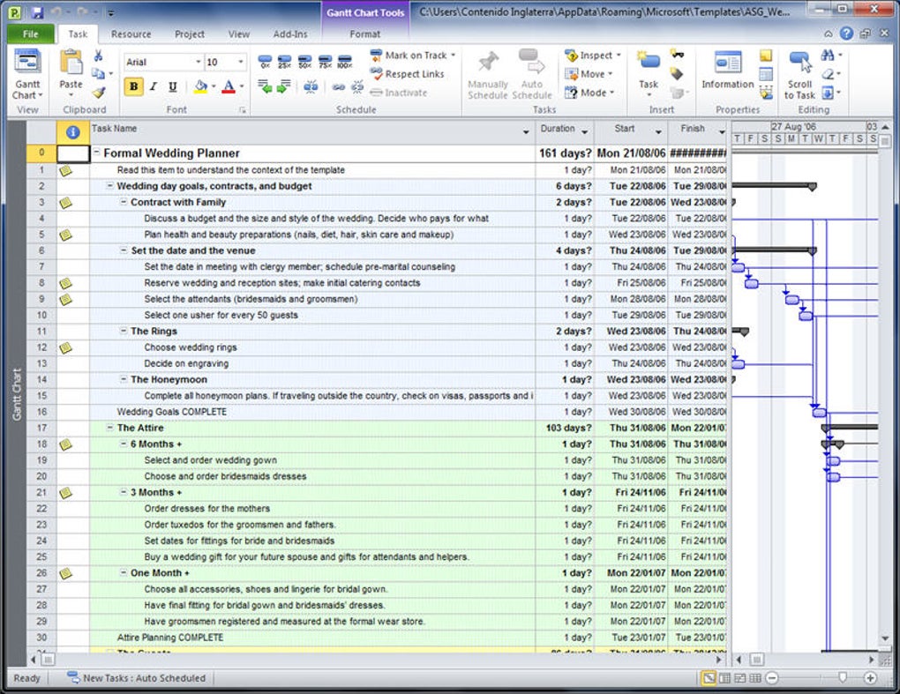Toggle Underline formatting

pyautogui.click(x=172, y=86)
